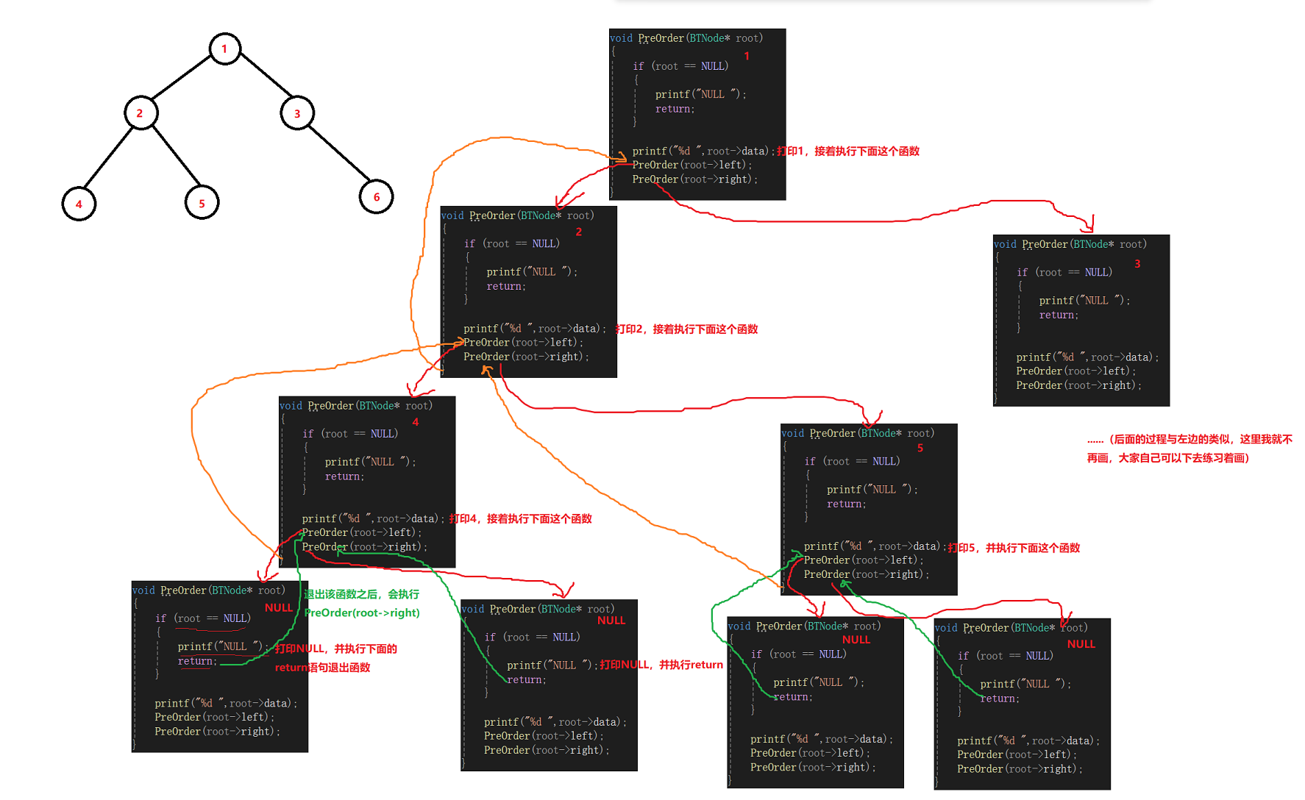Image resolution: width=1305 pixels, height=800 pixels.
Task: Click leaf node 5 in the tree
Action: [x=202, y=203]
